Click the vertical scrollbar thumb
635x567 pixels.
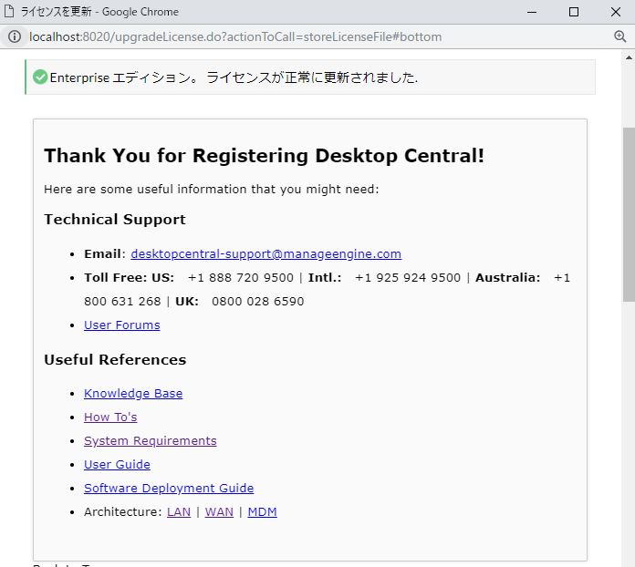click(629, 214)
